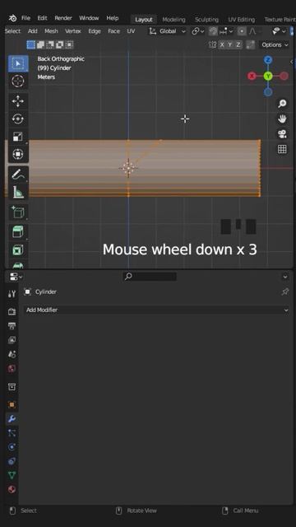The width and height of the screenshot is (296, 527).
Task: Set selection mode to Subtract
Action: click(x=50, y=44)
